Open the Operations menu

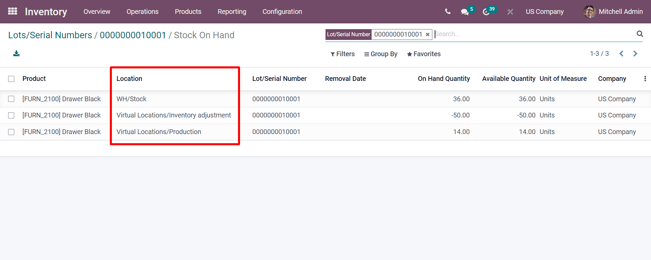coord(142,12)
